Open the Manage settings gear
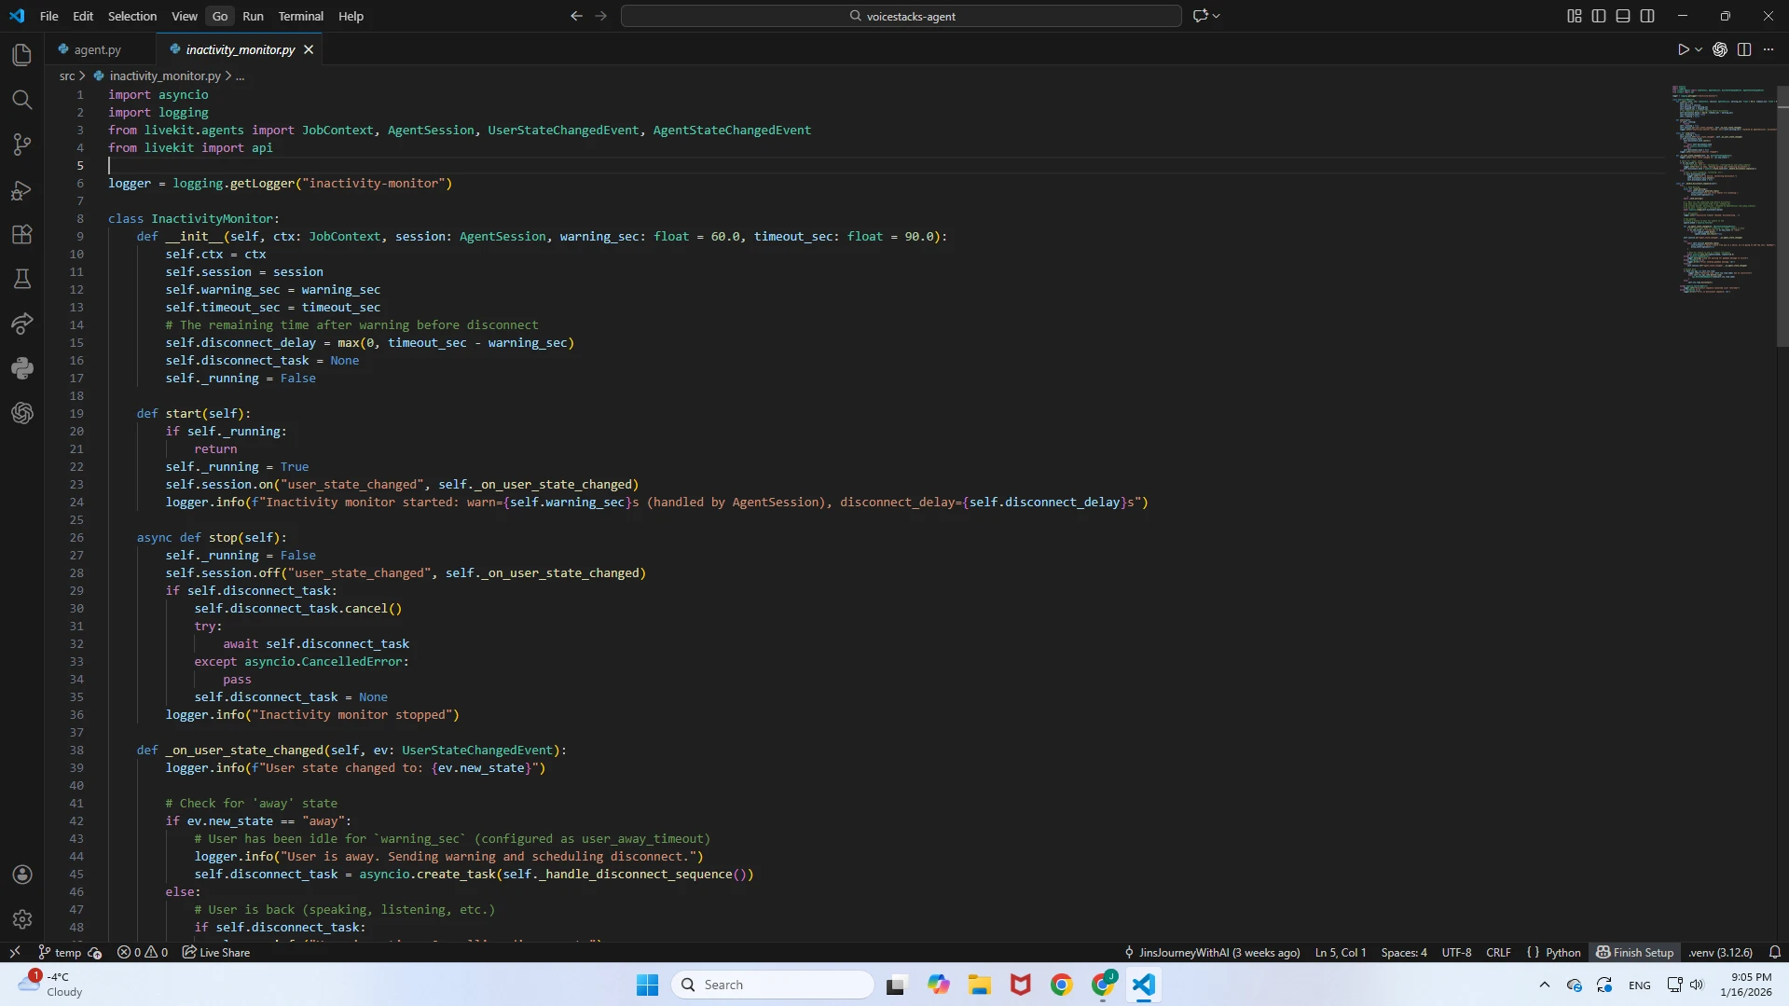Screen dimensions: 1789x1006 point(22,919)
